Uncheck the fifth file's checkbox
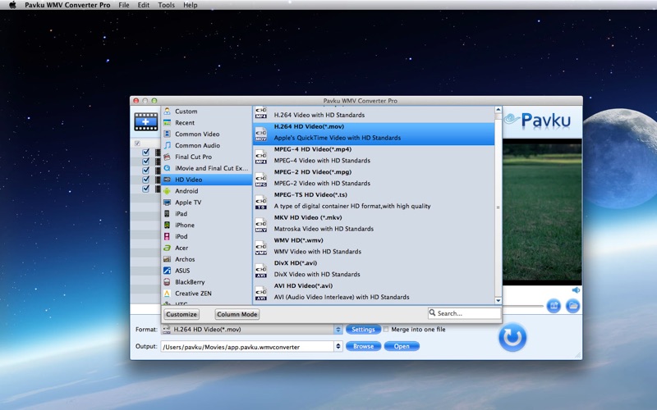Image resolution: width=657 pixels, height=410 pixels. tap(146, 189)
